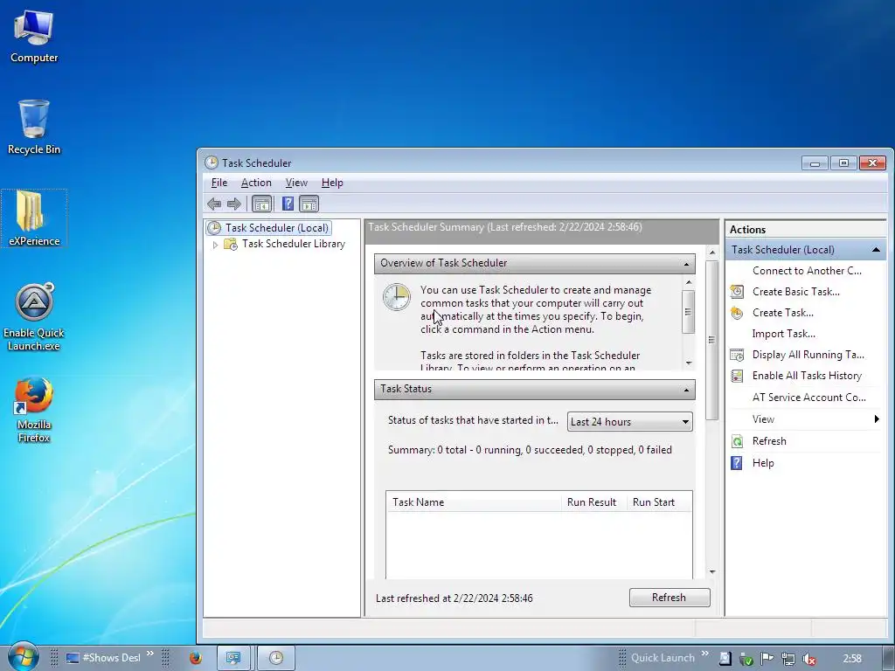Select Enable Quick Launch.exe desktop icon

(x=34, y=317)
